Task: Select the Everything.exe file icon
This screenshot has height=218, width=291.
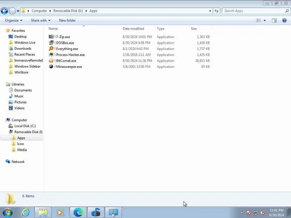Action: [51, 49]
